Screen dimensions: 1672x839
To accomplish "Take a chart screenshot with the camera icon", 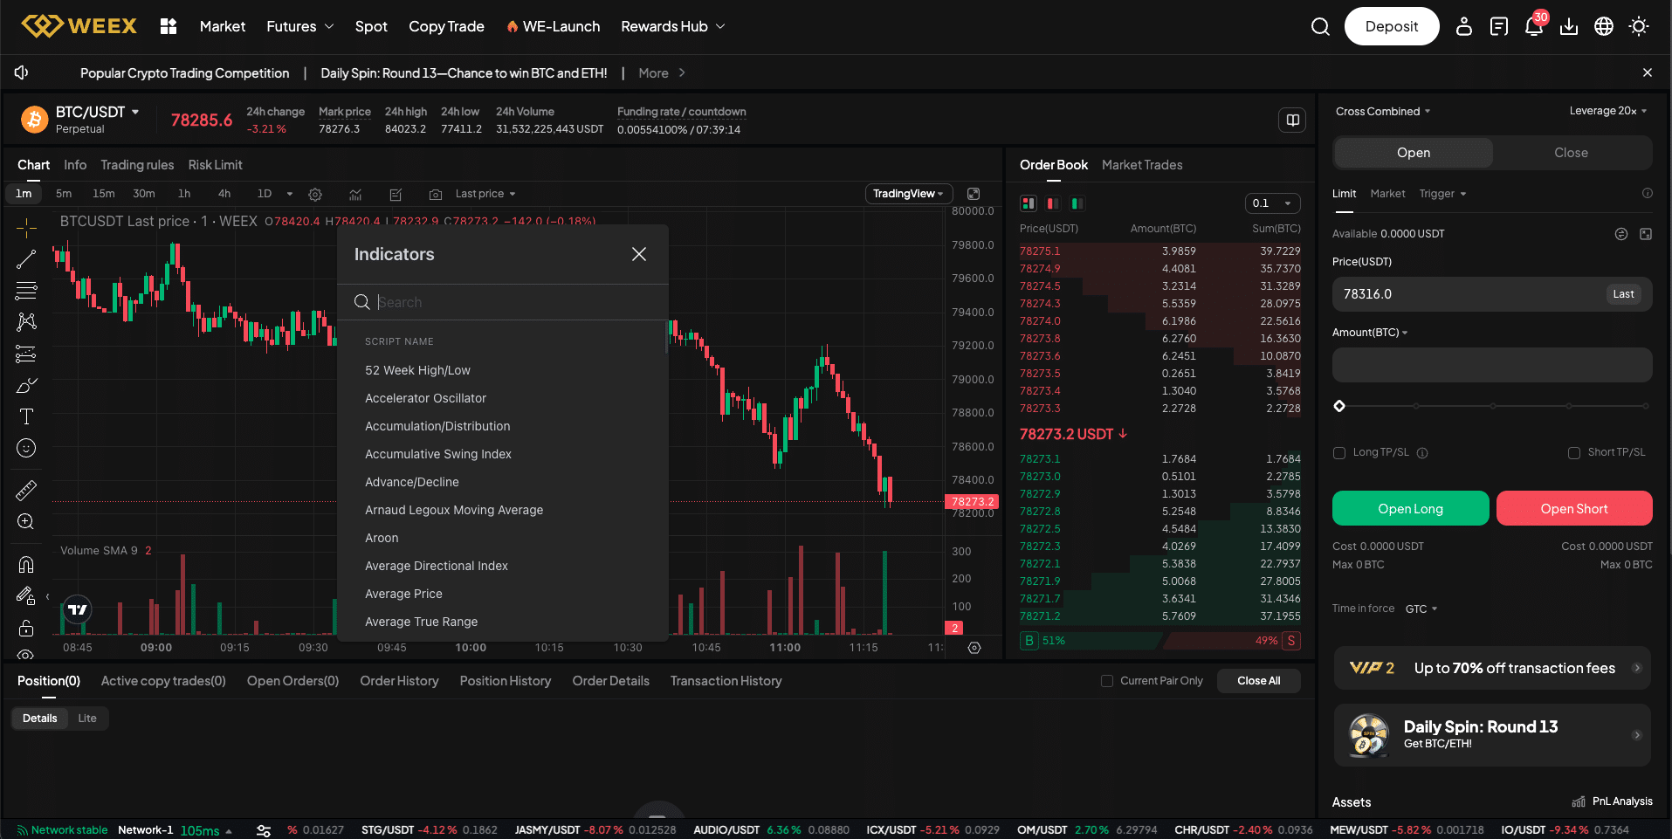I will click(436, 194).
